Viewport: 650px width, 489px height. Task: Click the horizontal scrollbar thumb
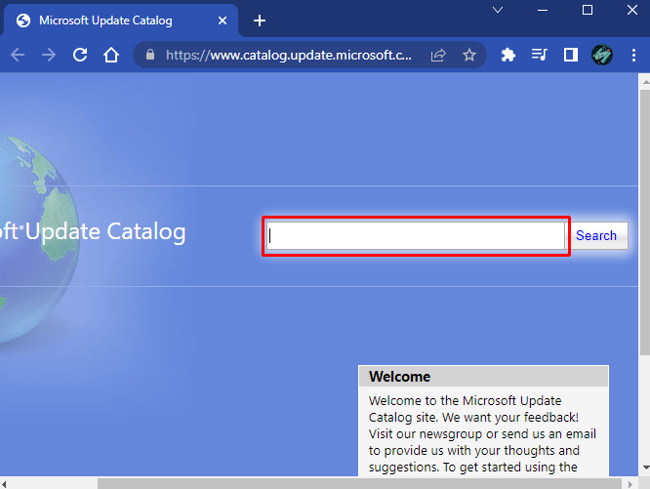tap(359, 484)
